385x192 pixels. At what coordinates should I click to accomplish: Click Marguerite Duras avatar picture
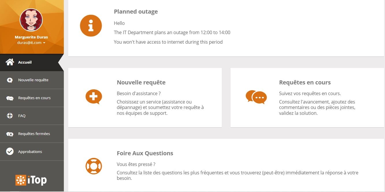31,20
